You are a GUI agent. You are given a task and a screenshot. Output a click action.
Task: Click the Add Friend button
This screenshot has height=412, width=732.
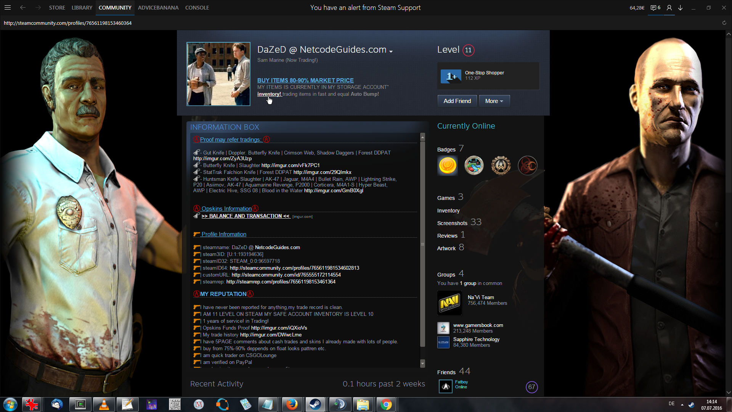pyautogui.click(x=457, y=101)
